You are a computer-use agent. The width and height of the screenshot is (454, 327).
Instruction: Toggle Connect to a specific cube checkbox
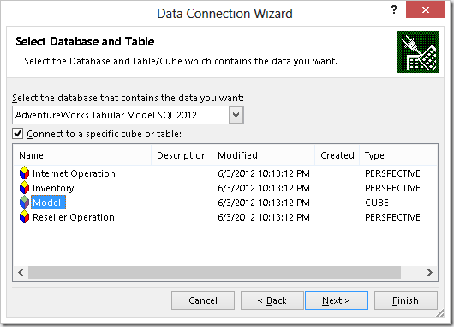click(x=18, y=134)
